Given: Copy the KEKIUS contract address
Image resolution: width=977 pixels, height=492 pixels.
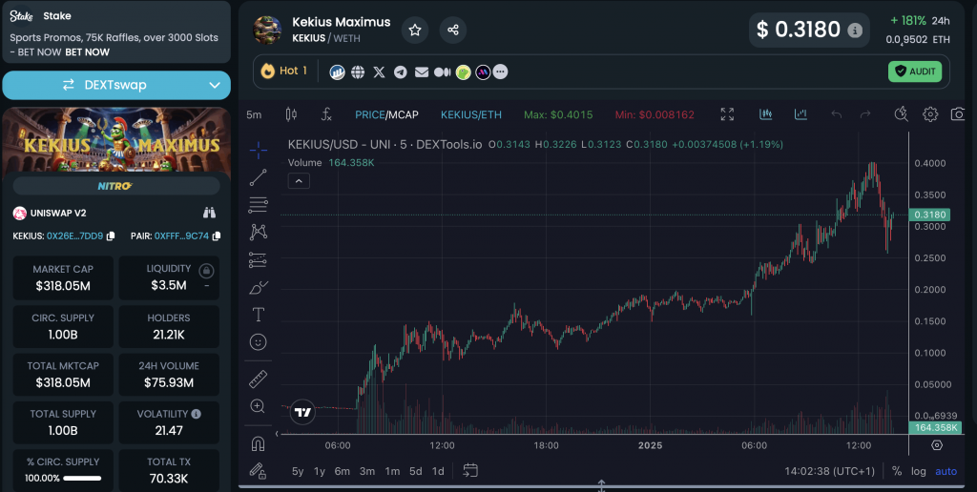Looking at the screenshot, I should 111,236.
